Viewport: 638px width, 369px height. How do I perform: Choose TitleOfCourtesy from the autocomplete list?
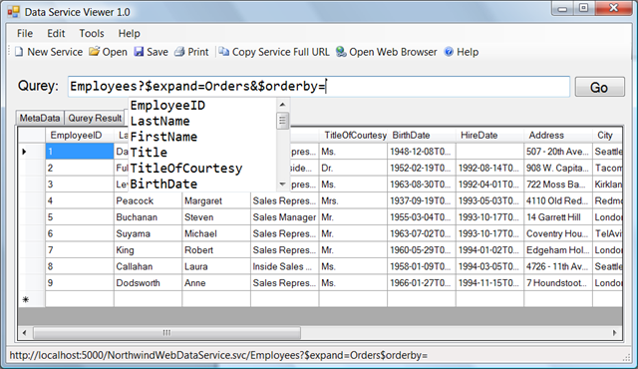click(186, 168)
